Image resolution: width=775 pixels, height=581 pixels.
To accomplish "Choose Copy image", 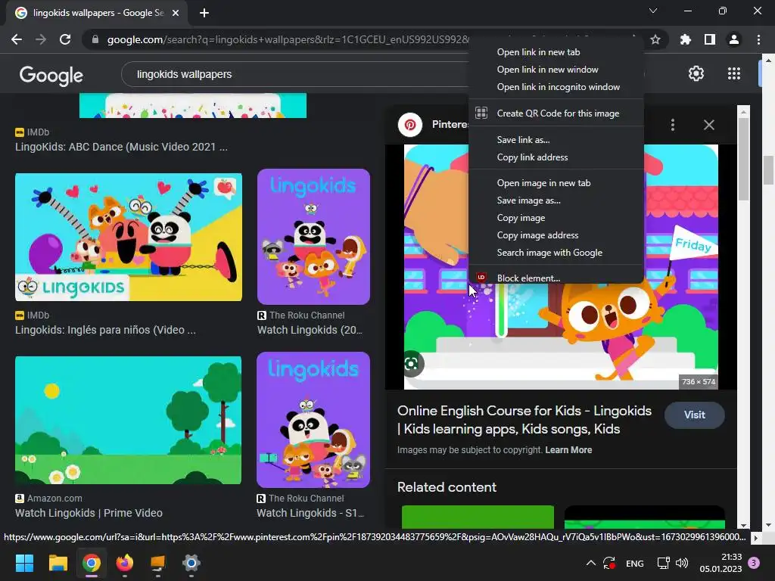I will [556, 218].
